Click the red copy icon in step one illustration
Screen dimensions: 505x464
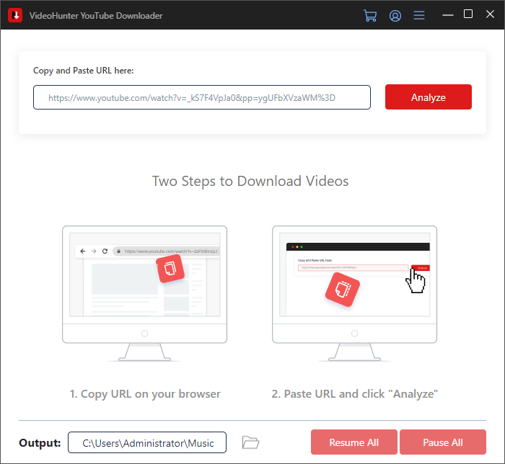pos(170,268)
